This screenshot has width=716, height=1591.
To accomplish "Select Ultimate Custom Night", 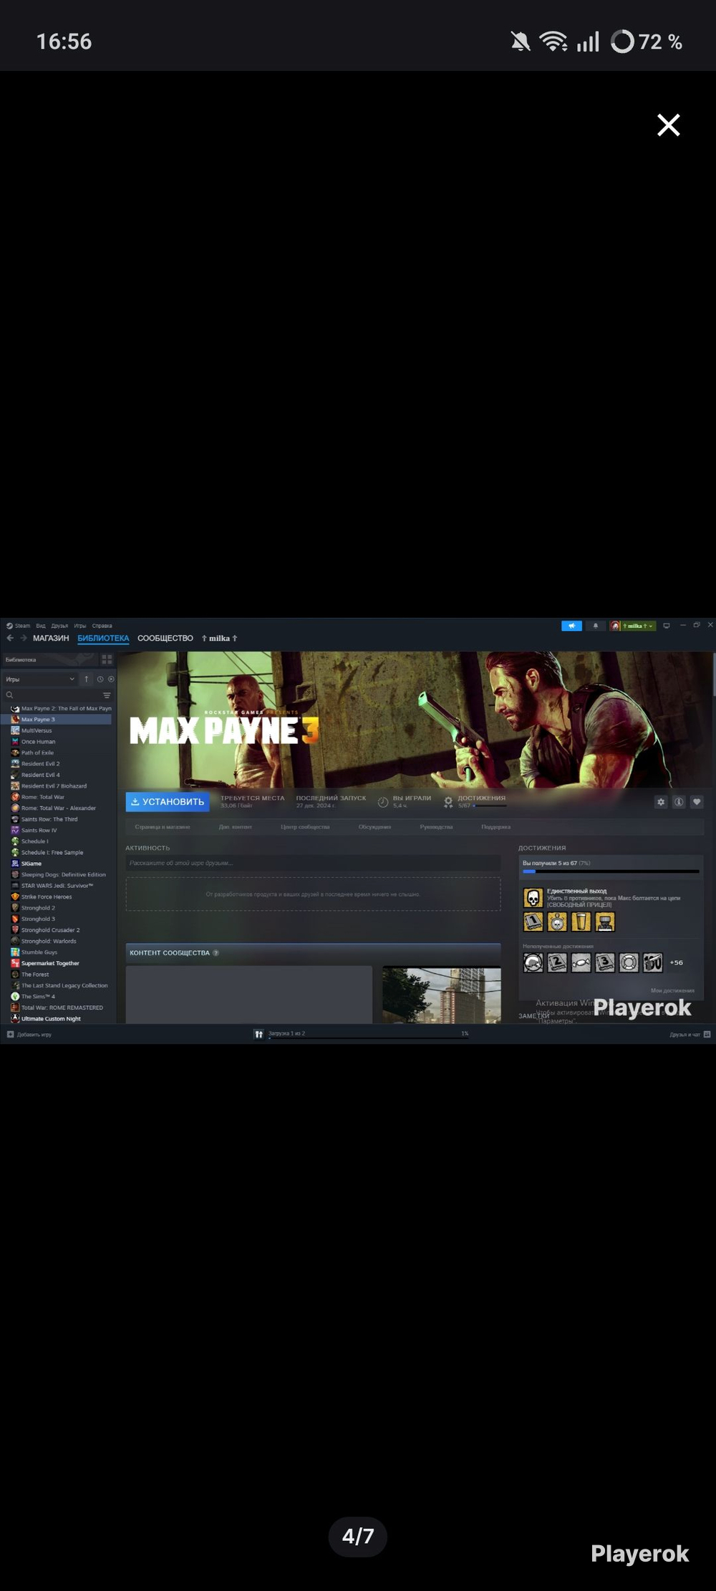I will coord(57,1019).
